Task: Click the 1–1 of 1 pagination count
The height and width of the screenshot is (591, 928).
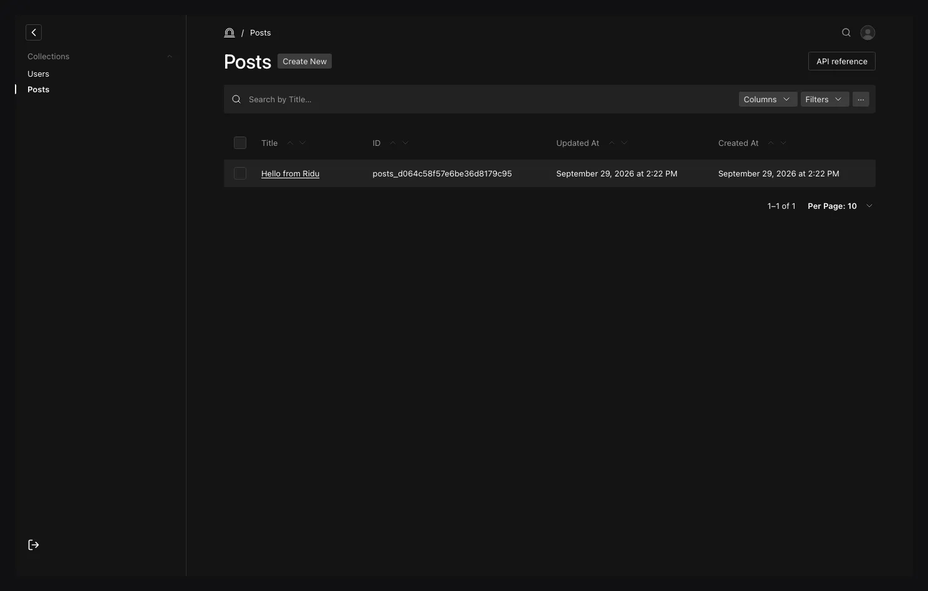Action: pyautogui.click(x=781, y=206)
